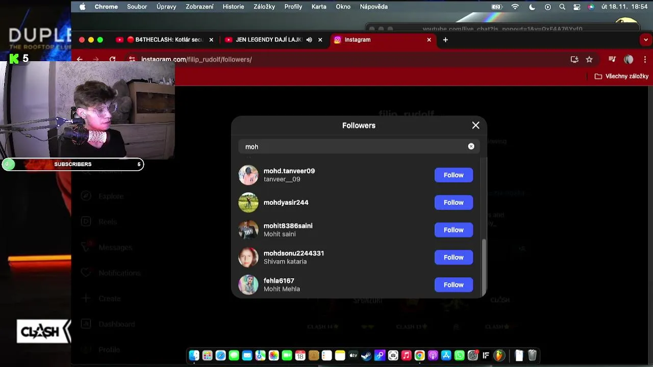Open the mohdyasir244 username link

(286, 203)
